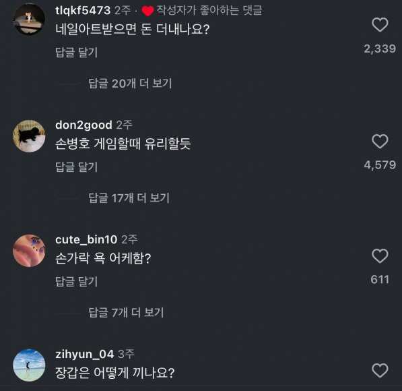402x391 pixels.
Task: Tap the 4,579 like count
Action: click(x=380, y=164)
